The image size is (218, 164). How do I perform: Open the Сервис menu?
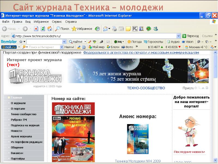(57, 22)
